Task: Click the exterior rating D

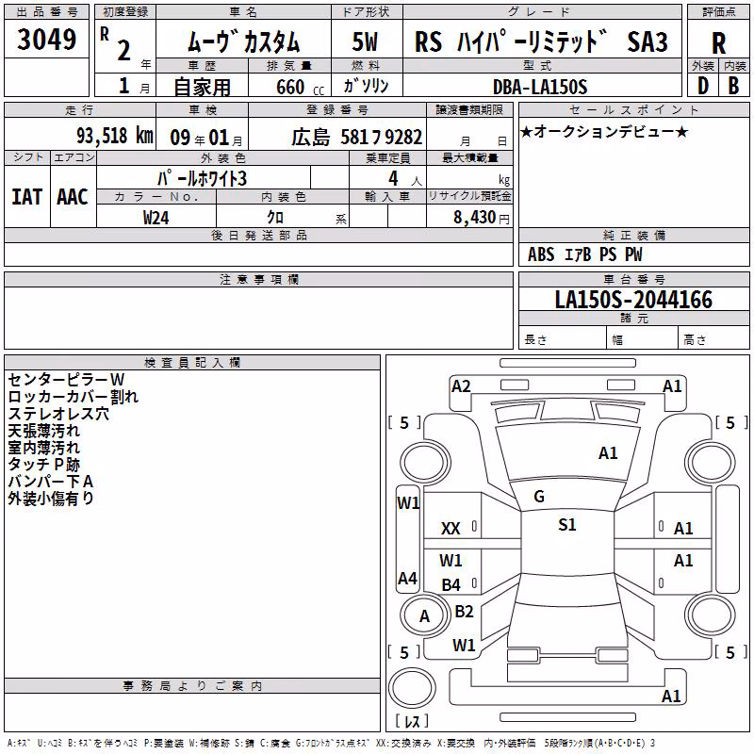Action: coord(703,86)
